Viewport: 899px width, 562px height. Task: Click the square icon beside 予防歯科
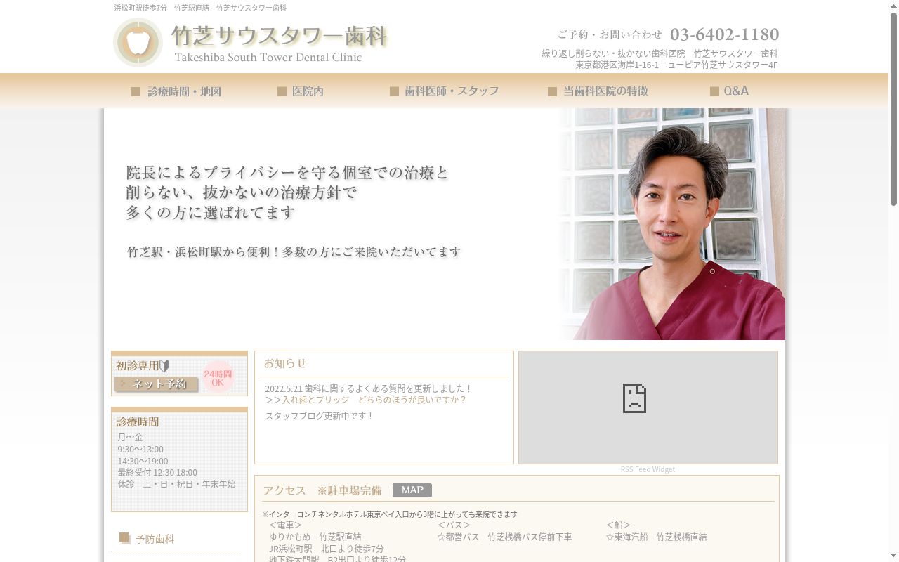(x=125, y=538)
